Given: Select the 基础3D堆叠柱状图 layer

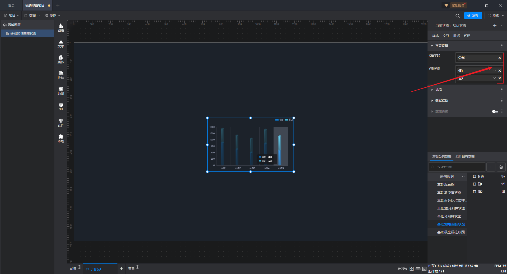Looking at the screenshot, I should coord(28,33).
